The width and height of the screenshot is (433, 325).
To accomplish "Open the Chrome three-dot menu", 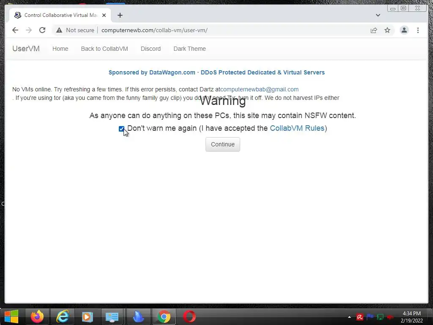I will [x=418, y=30].
